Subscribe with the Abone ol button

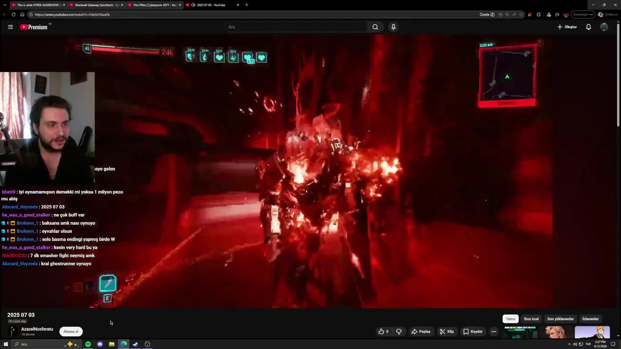point(71,332)
